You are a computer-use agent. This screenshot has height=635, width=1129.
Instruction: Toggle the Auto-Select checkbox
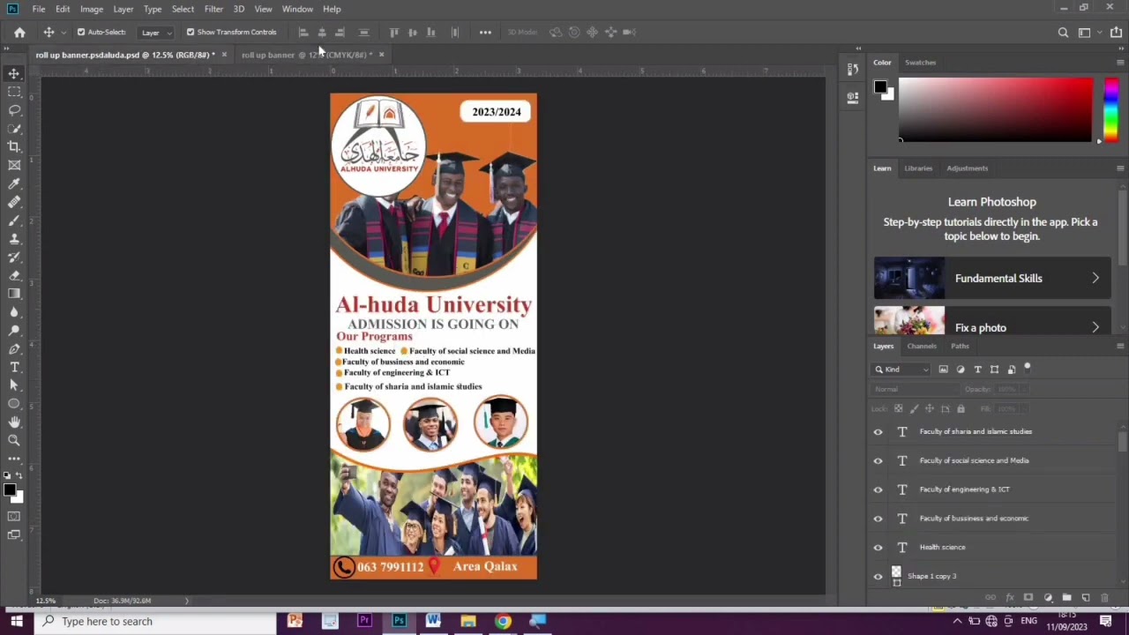point(81,33)
